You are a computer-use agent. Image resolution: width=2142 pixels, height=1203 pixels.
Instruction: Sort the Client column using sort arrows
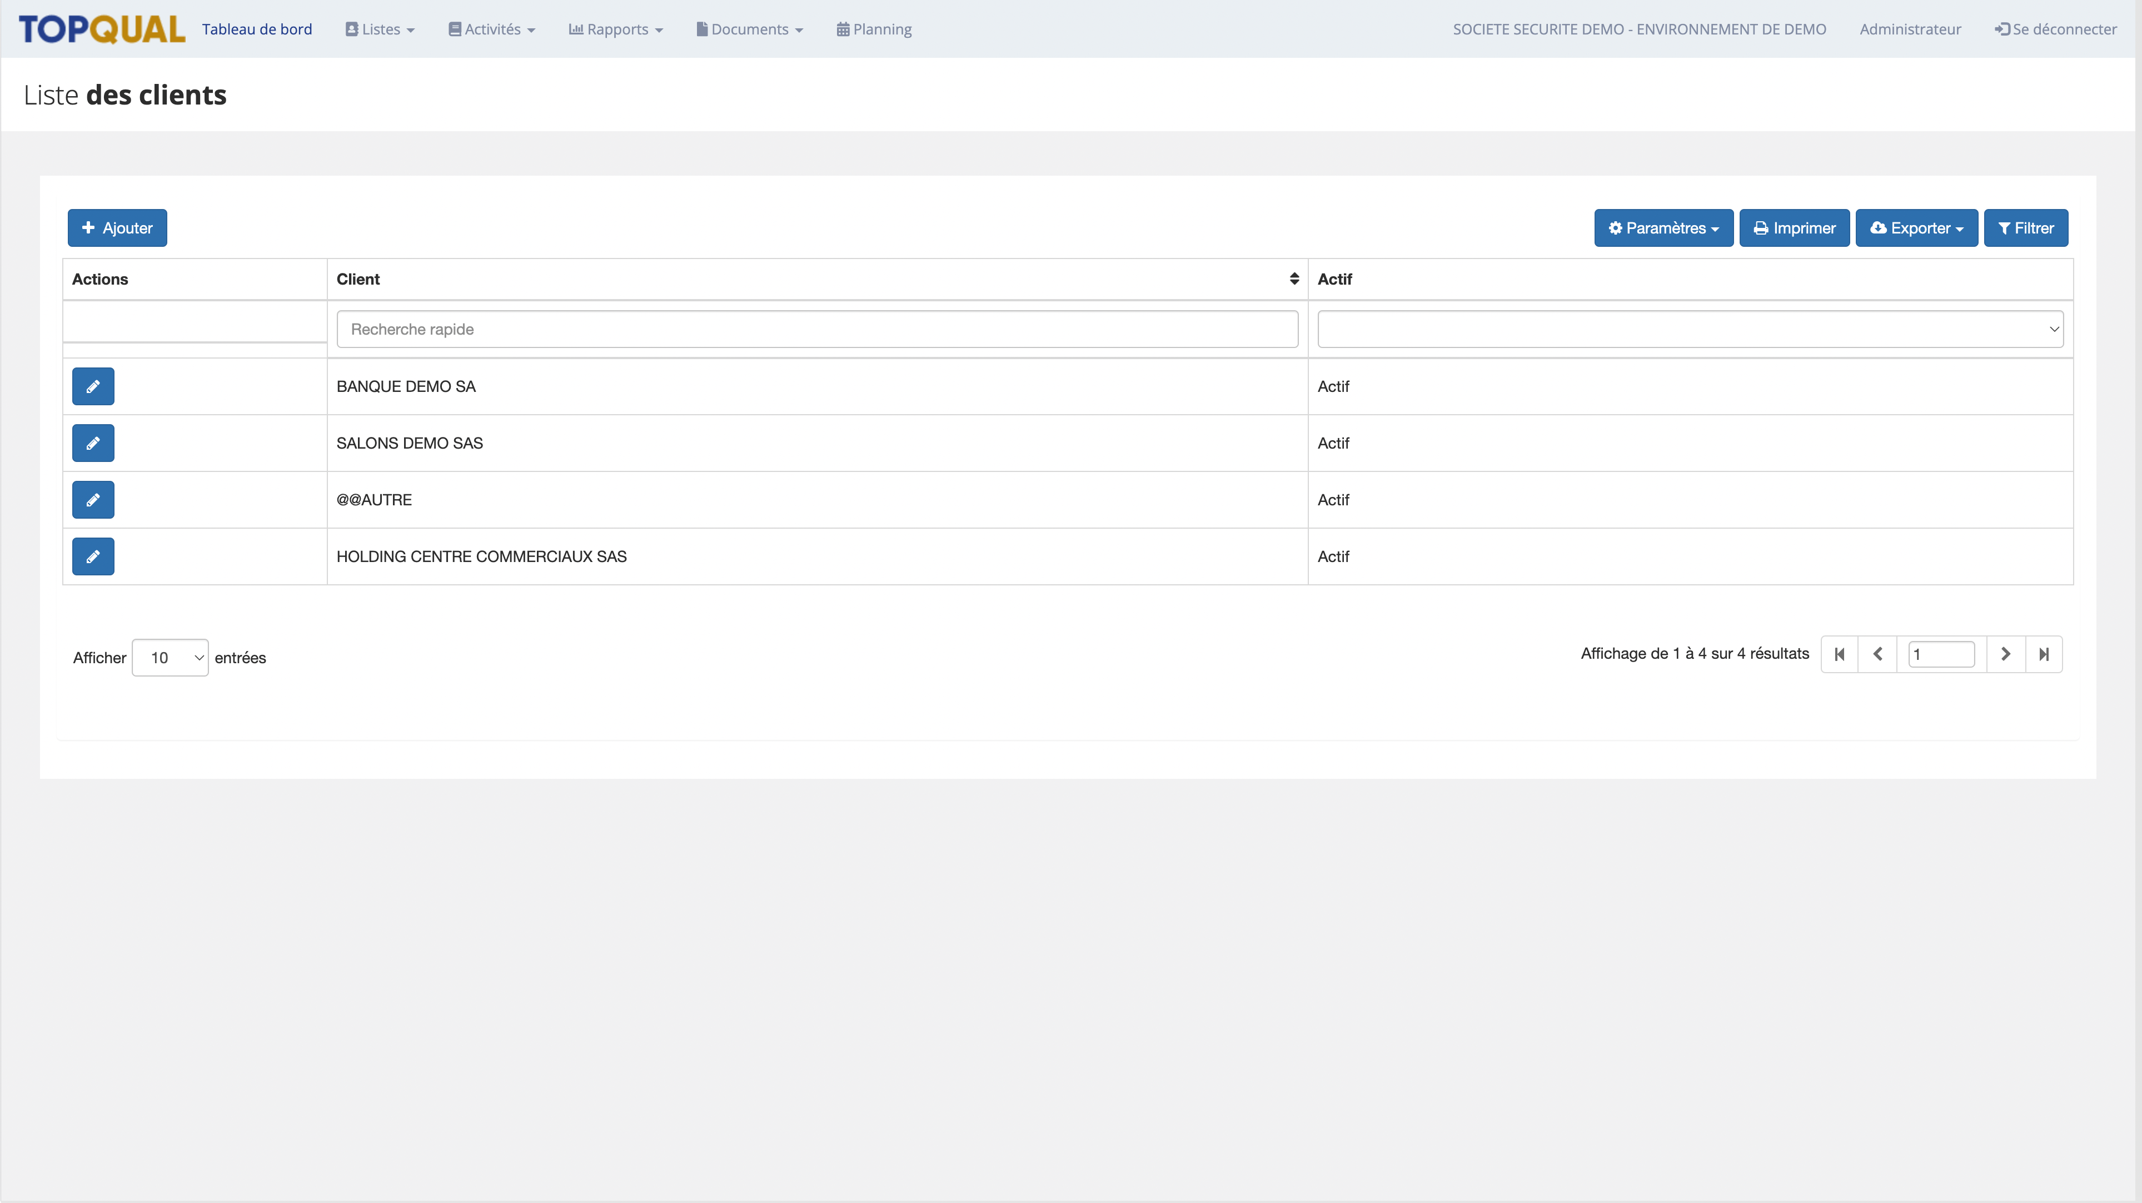point(1294,279)
